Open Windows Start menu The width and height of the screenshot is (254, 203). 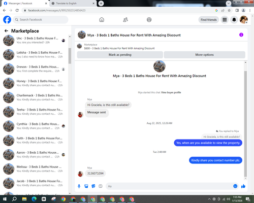5,199
